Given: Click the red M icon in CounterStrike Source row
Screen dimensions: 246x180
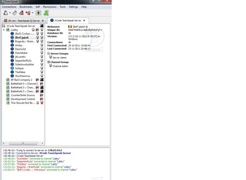Looking at the screenshot, I should [x=42, y=95].
